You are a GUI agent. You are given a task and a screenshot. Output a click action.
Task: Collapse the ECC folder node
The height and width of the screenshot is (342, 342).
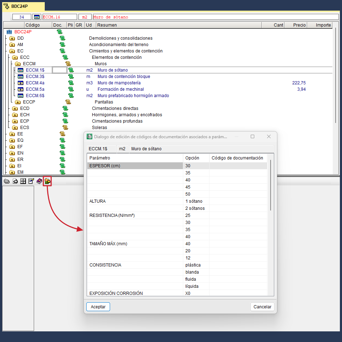click(15, 57)
